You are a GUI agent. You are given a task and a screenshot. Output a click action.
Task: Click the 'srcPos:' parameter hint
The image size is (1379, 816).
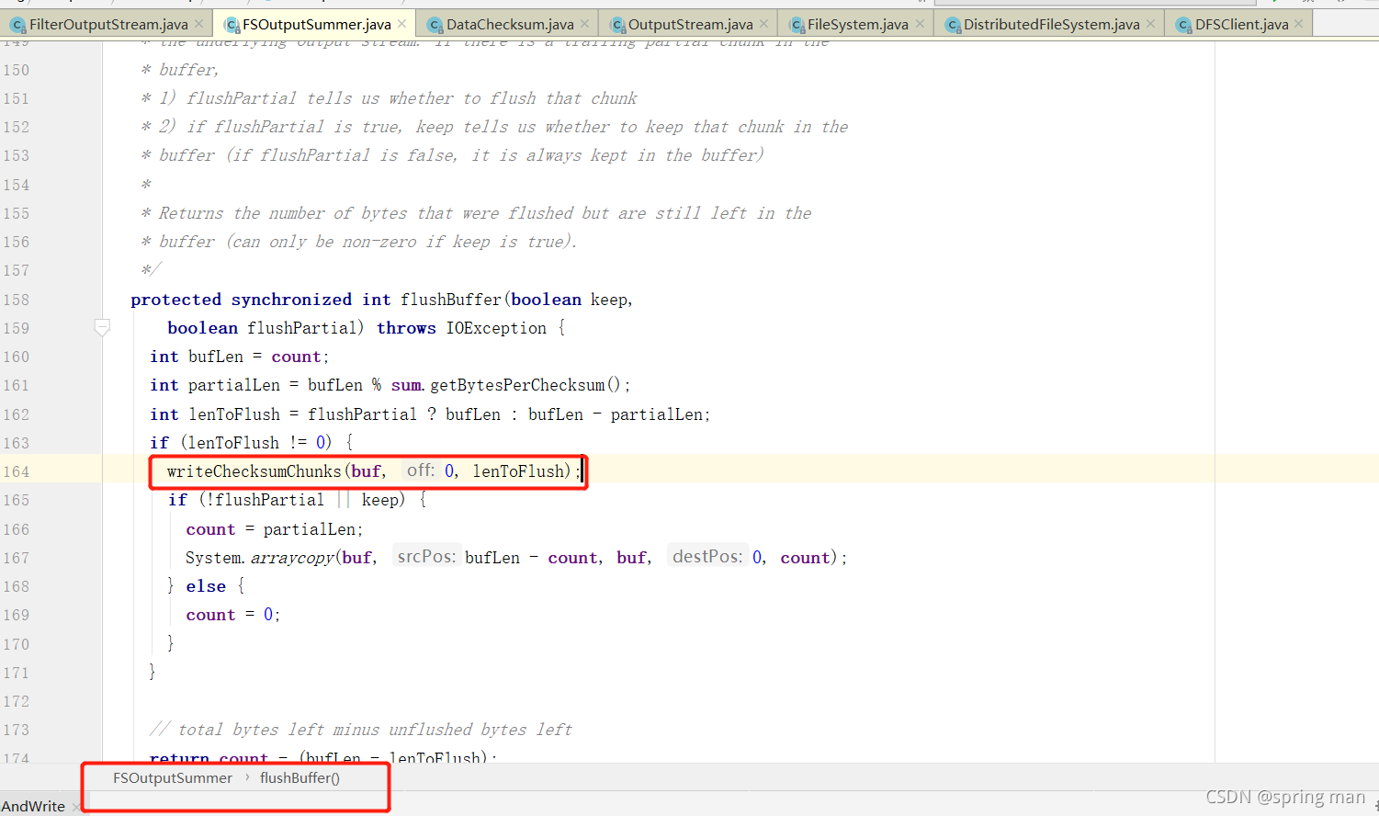pyautogui.click(x=426, y=556)
